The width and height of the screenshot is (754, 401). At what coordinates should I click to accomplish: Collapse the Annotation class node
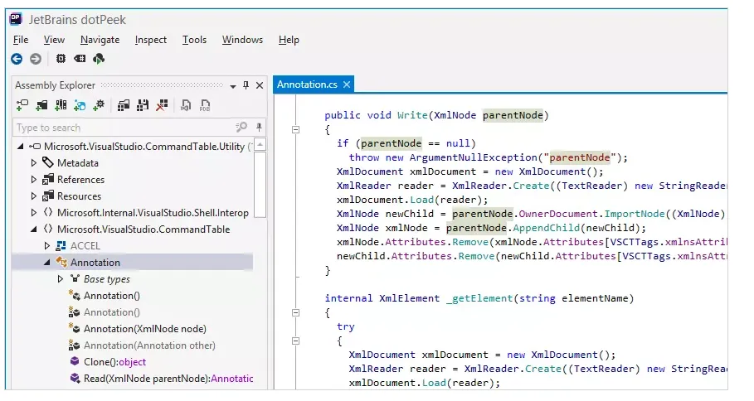click(47, 263)
